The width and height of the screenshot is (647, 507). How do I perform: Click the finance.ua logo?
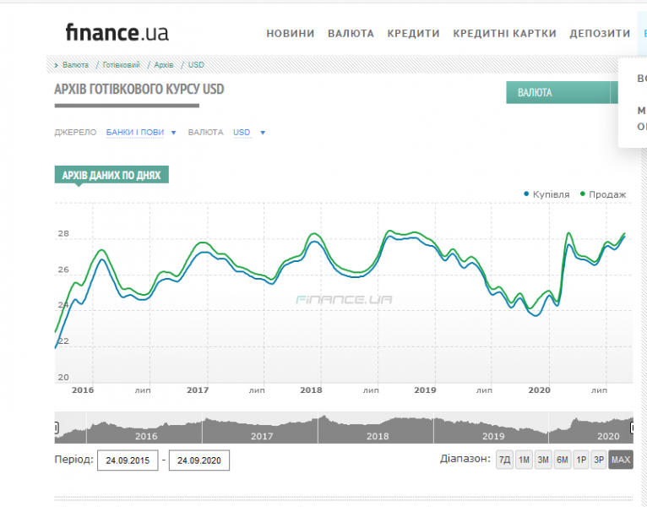[x=117, y=33]
